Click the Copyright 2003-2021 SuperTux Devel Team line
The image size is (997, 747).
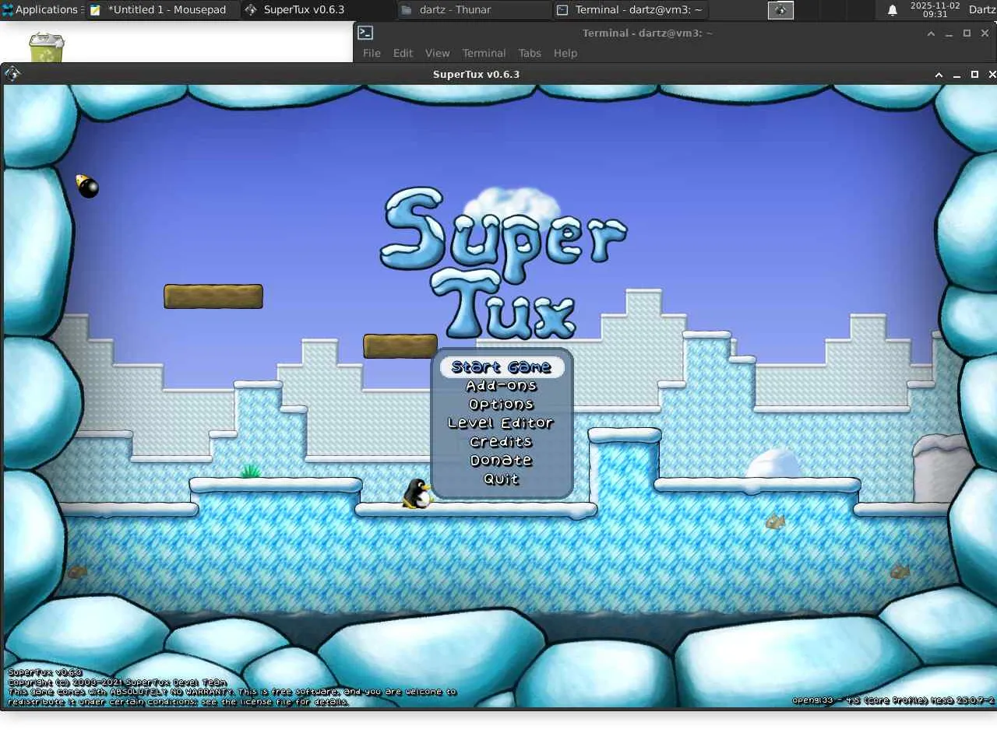tap(118, 682)
